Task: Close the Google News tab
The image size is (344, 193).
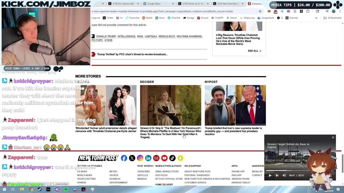Action: 173,4
